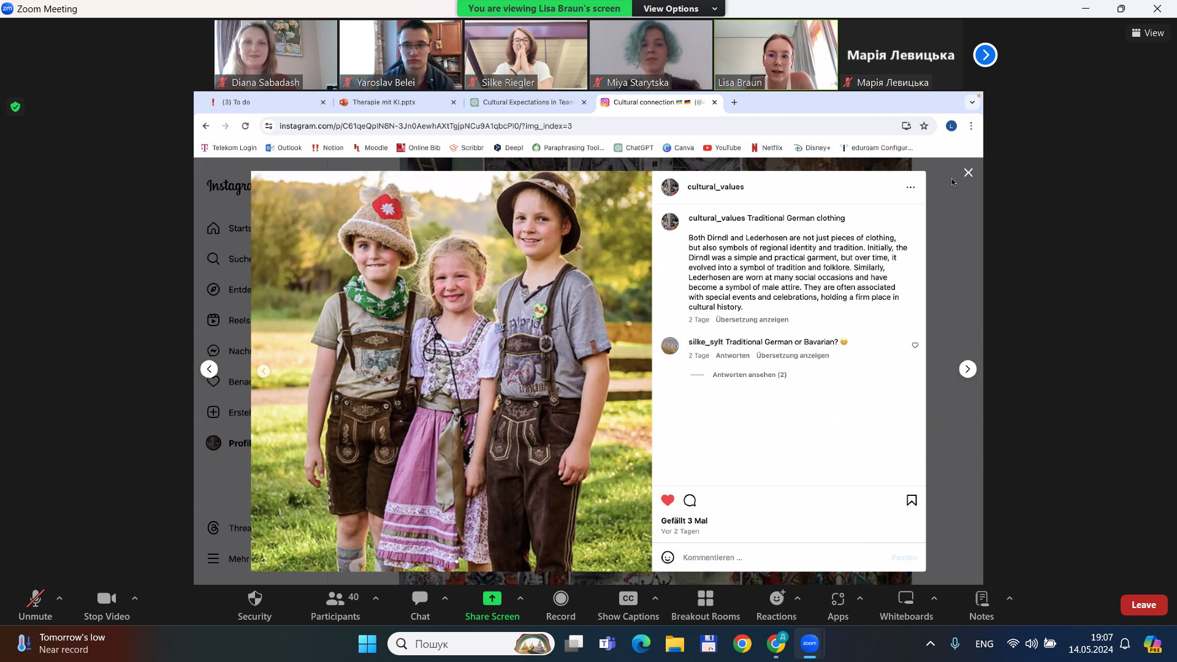The image size is (1177, 662).
Task: Click Share Screen button
Action: pos(492,598)
